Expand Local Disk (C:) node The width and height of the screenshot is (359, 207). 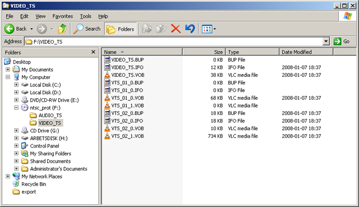click(16, 85)
